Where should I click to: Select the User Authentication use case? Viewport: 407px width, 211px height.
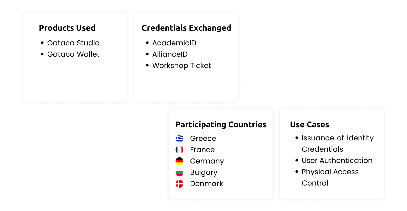[337, 161]
